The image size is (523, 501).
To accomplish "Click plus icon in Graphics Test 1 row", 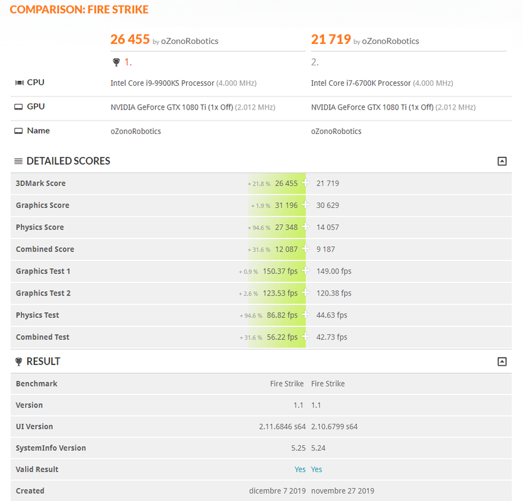I will [x=305, y=271].
